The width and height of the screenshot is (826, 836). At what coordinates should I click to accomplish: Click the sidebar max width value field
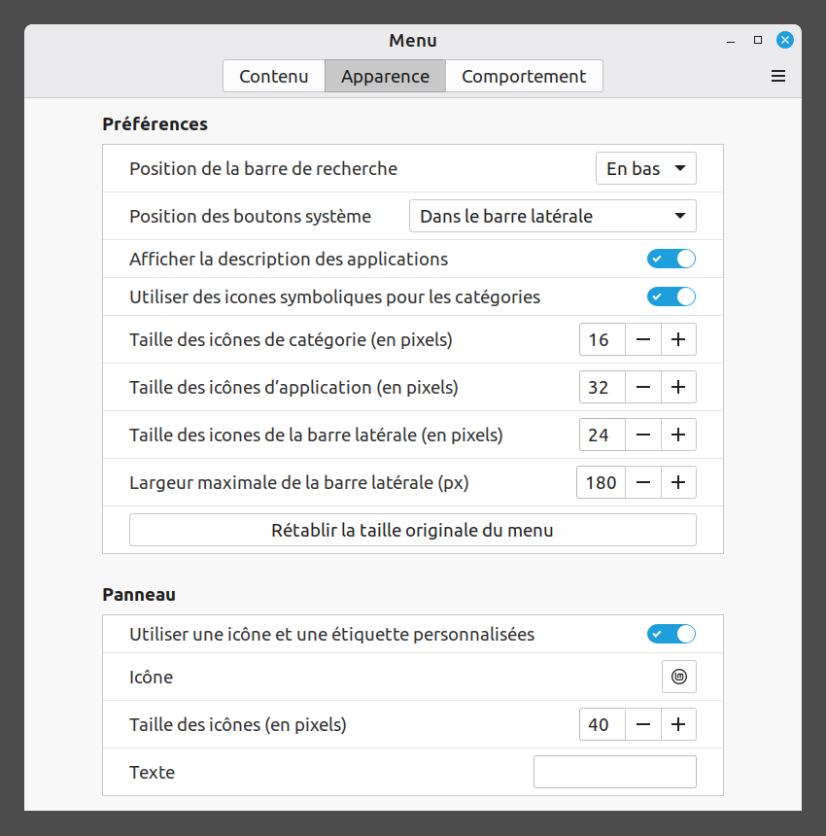[601, 482]
